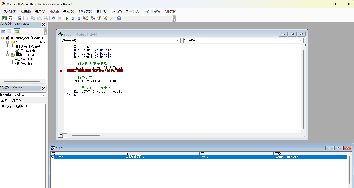Open the ウィンドウ menu
This screenshot has width=354, height=188.
click(x=152, y=12)
